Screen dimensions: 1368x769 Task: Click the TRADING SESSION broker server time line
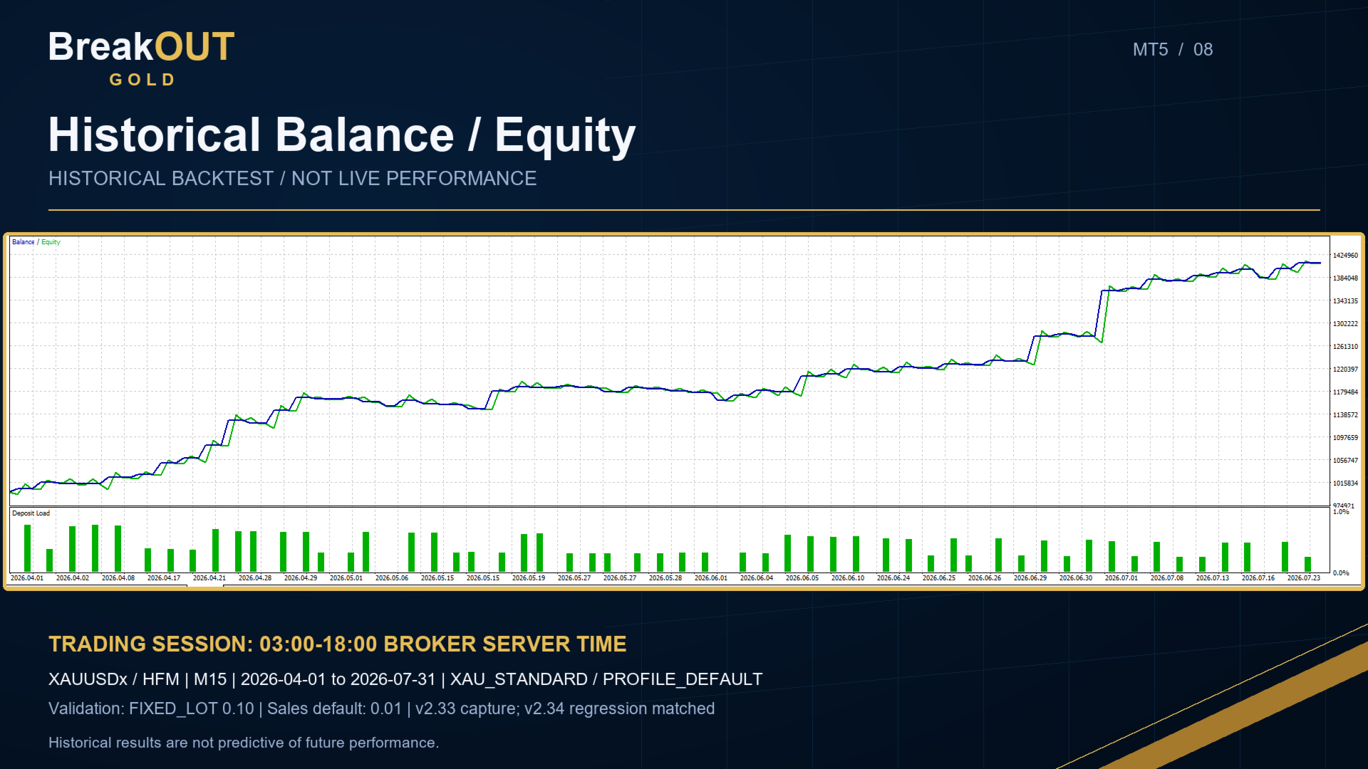[338, 644]
